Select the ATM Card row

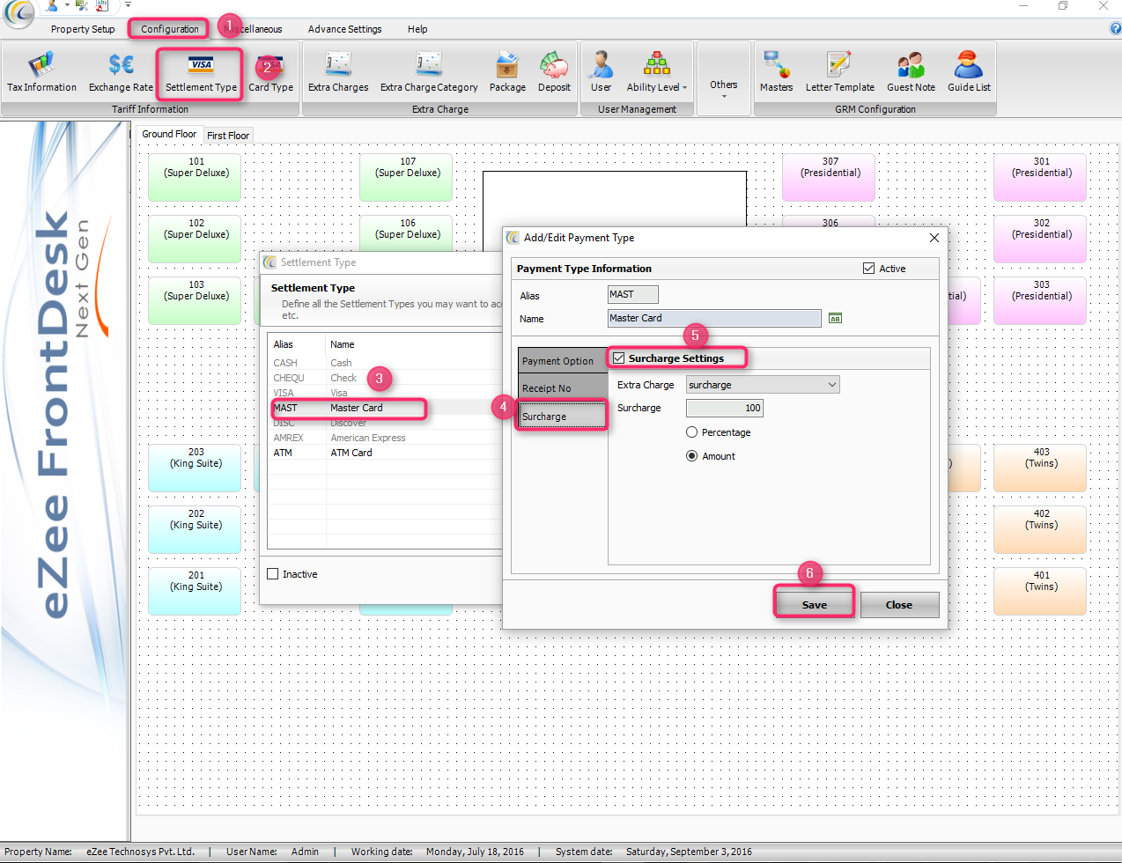tap(385, 453)
